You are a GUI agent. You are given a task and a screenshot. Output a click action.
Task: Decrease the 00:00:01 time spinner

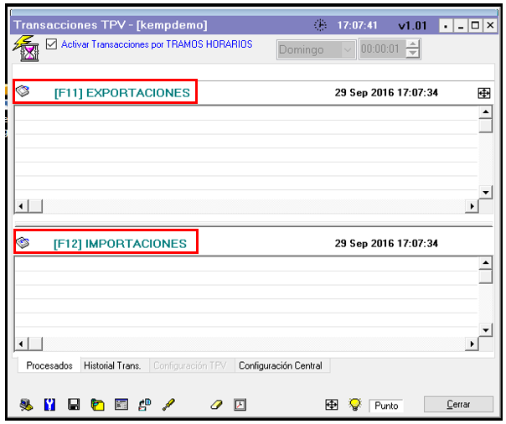click(411, 54)
